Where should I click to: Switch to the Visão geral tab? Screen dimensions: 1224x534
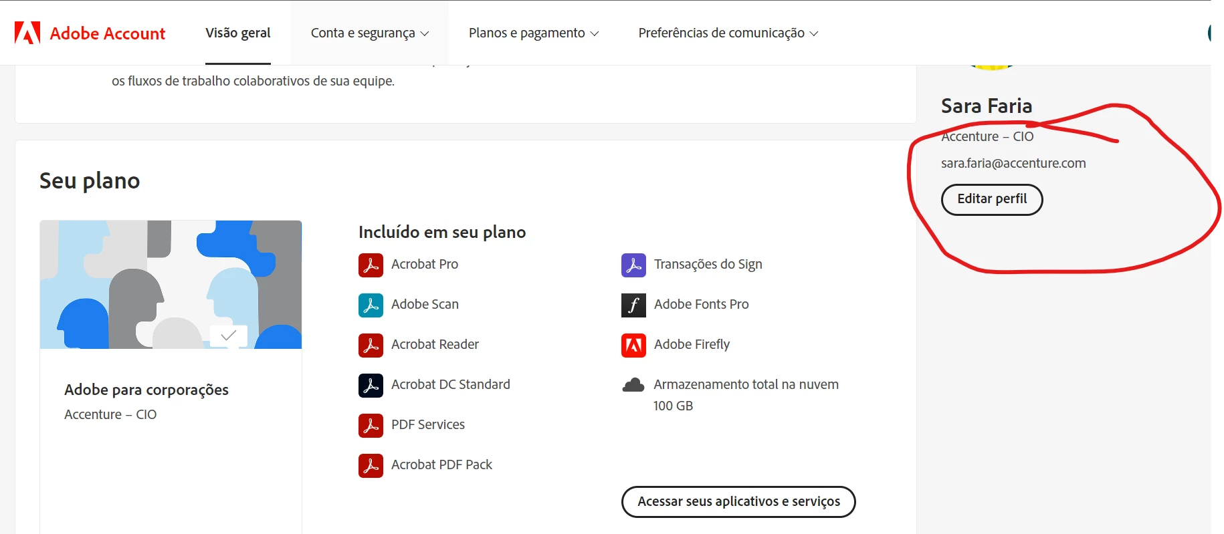(238, 33)
